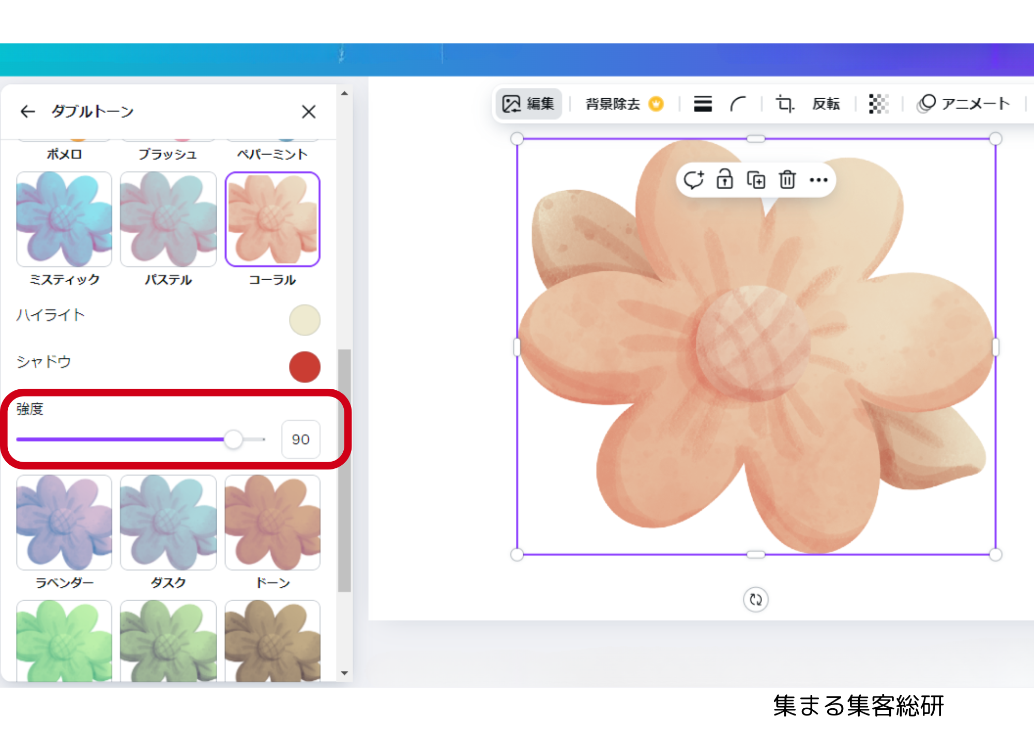The width and height of the screenshot is (1034, 731).
Task: Click the comment bubble icon on image
Action: 693,180
